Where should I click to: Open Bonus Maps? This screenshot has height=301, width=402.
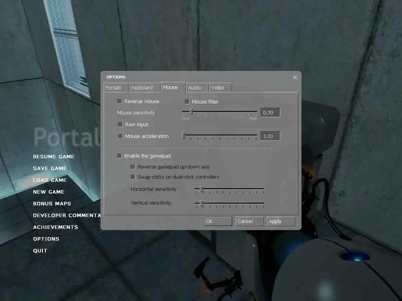52,204
